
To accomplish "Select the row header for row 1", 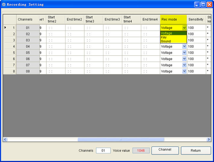I will [x=10, y=28].
